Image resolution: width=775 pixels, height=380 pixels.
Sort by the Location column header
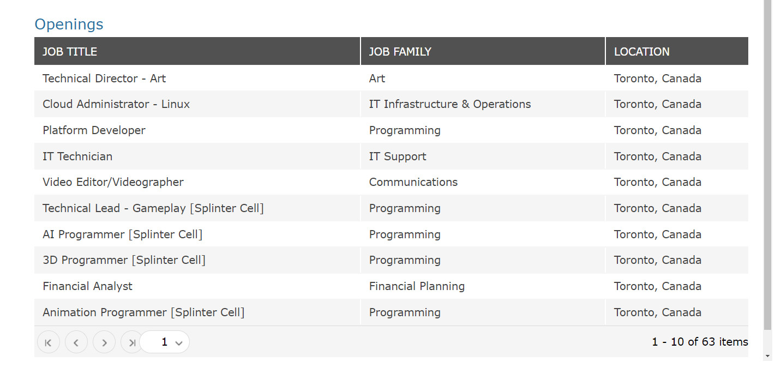tap(641, 52)
